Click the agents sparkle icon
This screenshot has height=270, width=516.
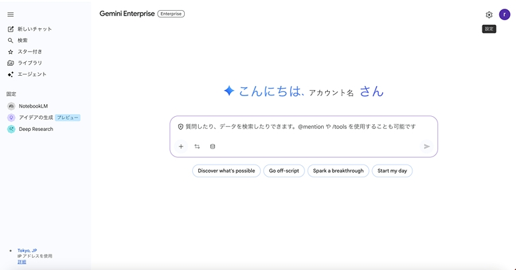click(11, 75)
